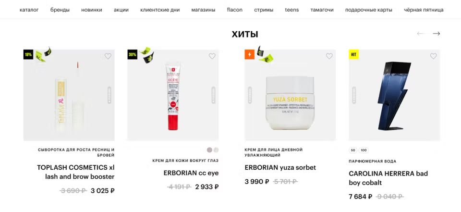Go to the акции section
The height and width of the screenshot is (212, 461).
pyautogui.click(x=121, y=10)
